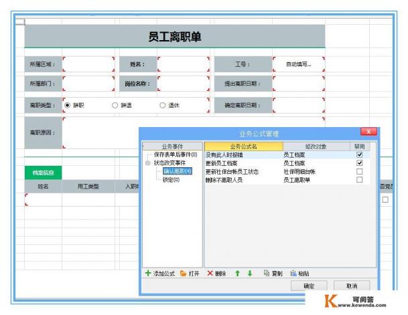Click the 员工离职单 title banner
408x315 pixels.
(x=175, y=36)
